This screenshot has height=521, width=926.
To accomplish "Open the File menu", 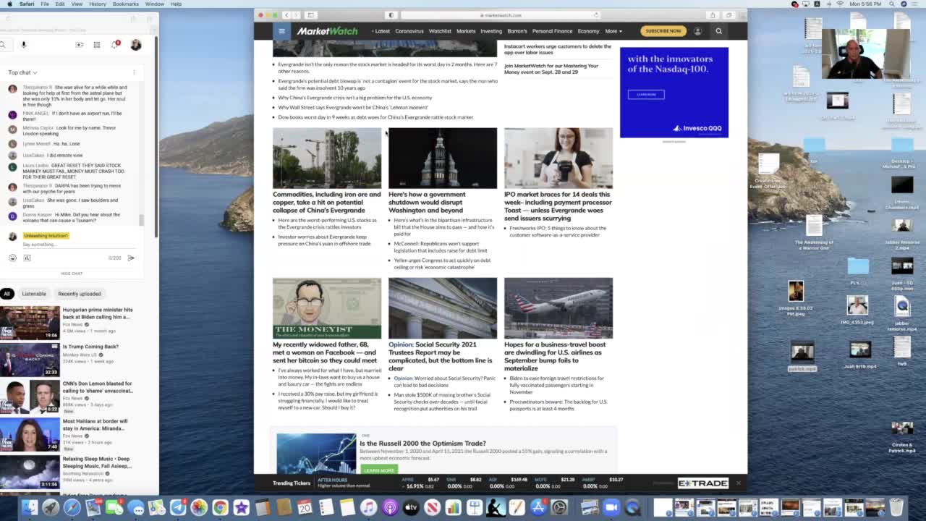I will coord(45,4).
